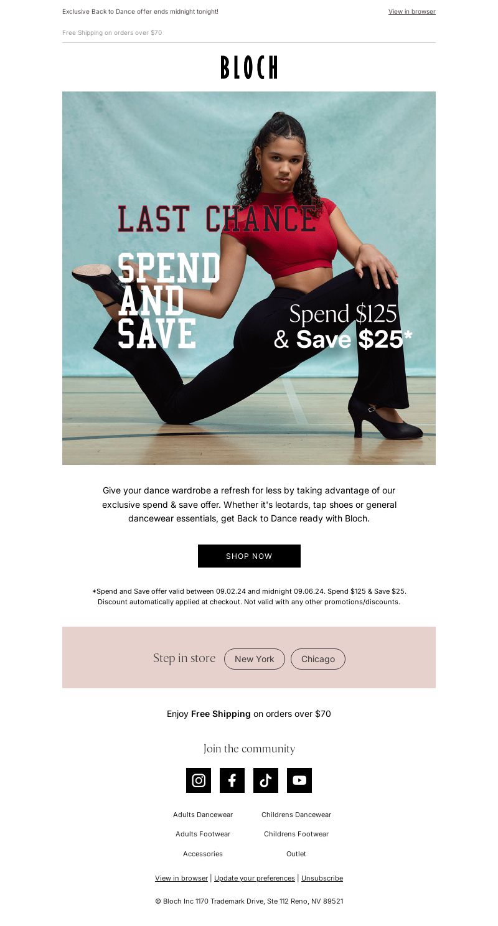Visit the Accessories section link
This screenshot has width=498, height=926.
coord(203,854)
